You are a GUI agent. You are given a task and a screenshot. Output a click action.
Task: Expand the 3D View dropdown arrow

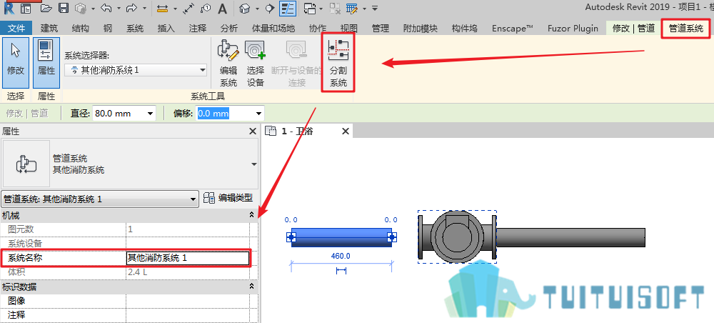click(258, 8)
